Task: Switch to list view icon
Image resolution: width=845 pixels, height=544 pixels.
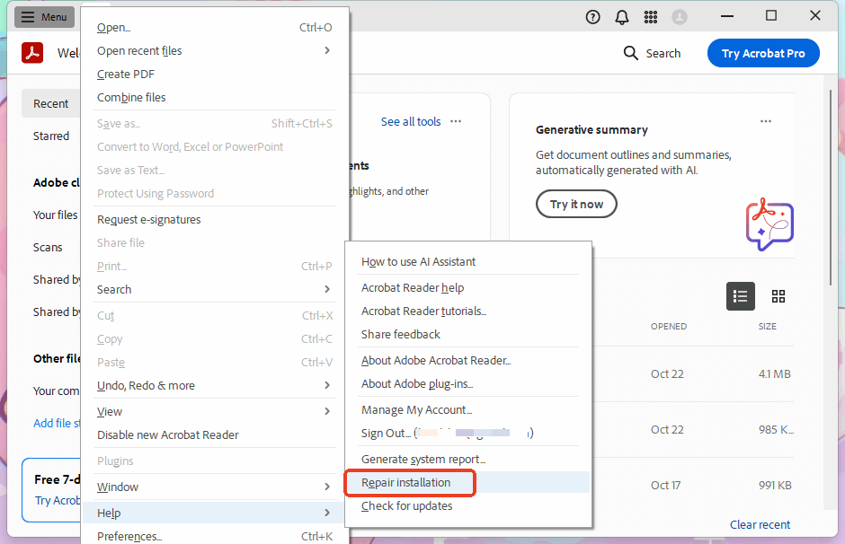Action: click(x=741, y=296)
